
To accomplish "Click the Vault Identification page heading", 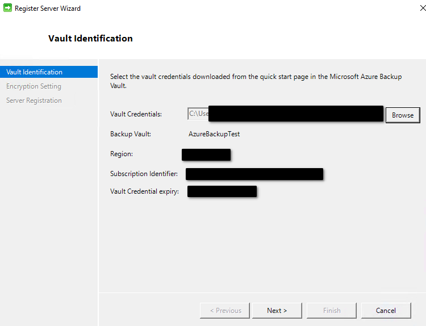I will 90,38.
